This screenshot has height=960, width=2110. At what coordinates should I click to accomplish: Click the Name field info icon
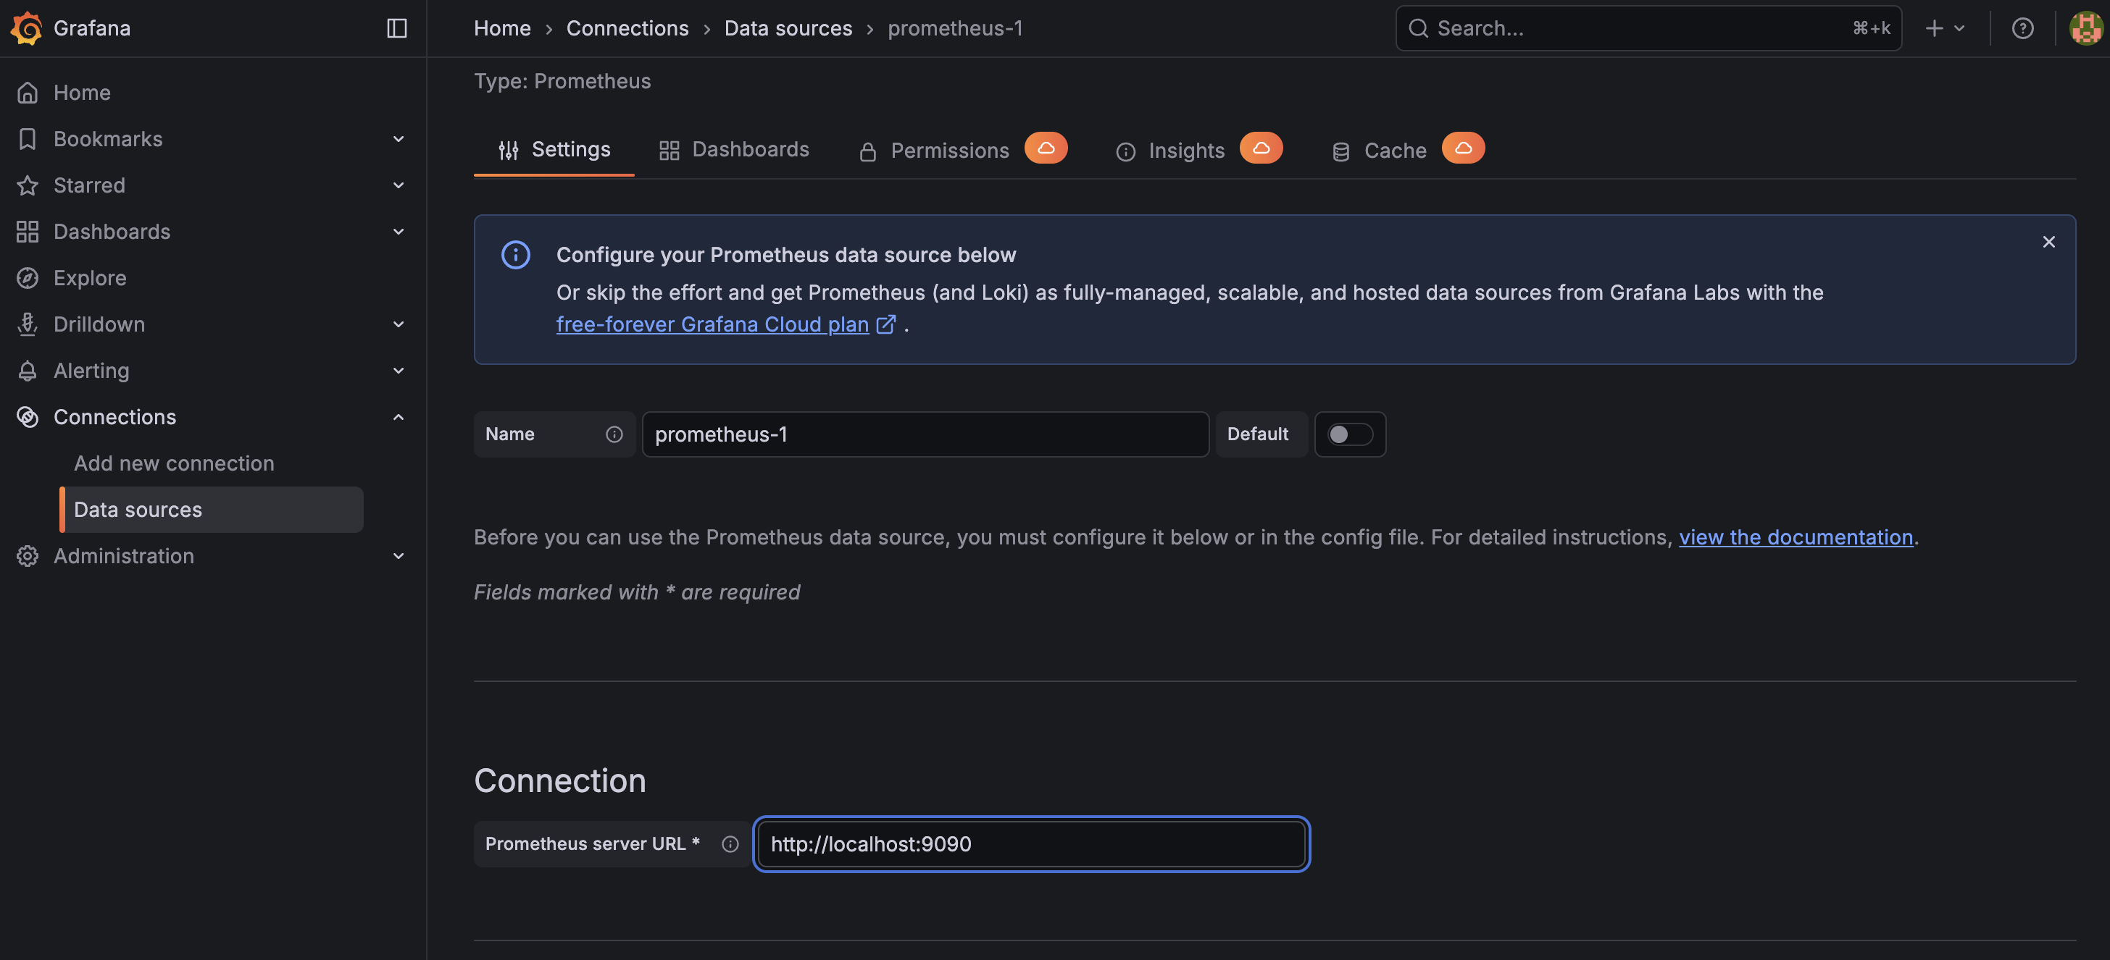point(614,434)
